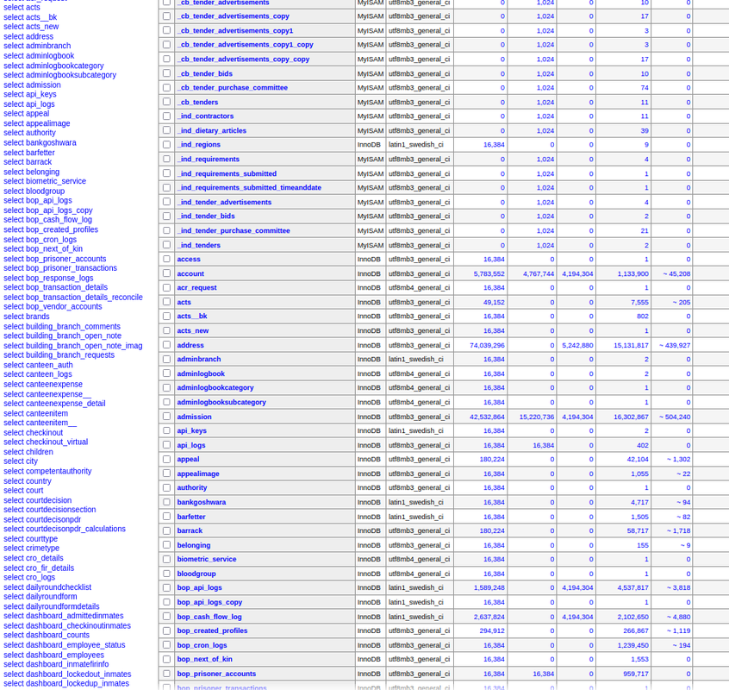Click row count 4,537,817 for bop_api_logs

(x=632, y=588)
